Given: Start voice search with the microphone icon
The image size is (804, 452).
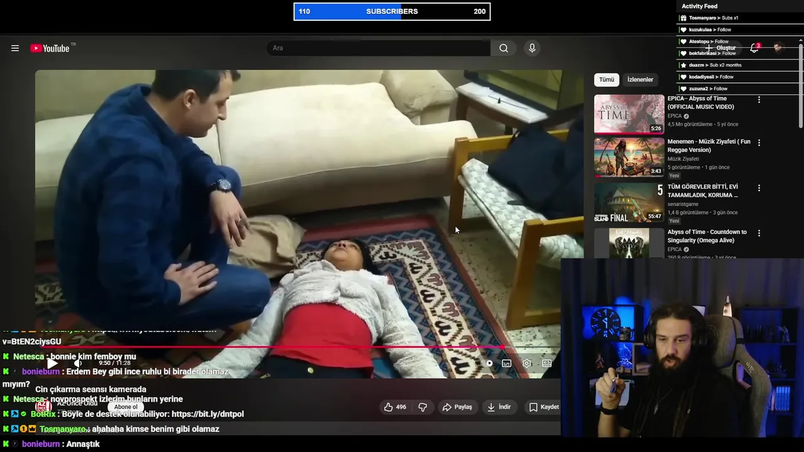Looking at the screenshot, I should point(532,48).
